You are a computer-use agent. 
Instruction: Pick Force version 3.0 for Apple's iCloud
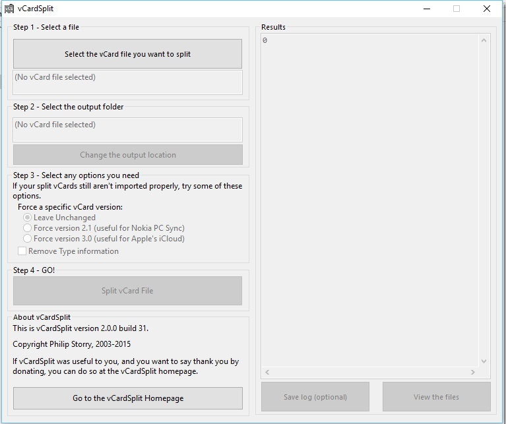[x=28, y=239]
